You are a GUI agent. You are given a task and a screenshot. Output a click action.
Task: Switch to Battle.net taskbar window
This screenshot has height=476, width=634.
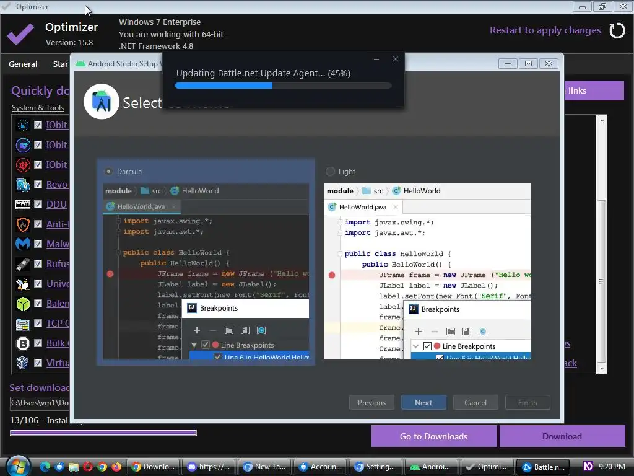coord(542,467)
